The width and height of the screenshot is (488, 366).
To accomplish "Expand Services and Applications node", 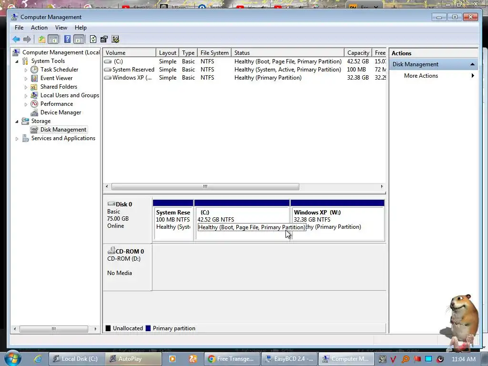I will [17, 139].
